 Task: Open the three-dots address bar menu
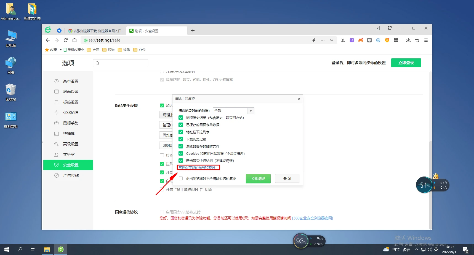[323, 40]
